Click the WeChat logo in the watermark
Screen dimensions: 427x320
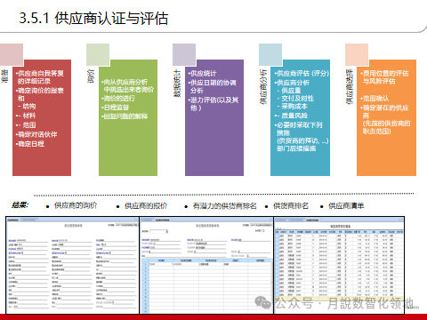pos(262,302)
